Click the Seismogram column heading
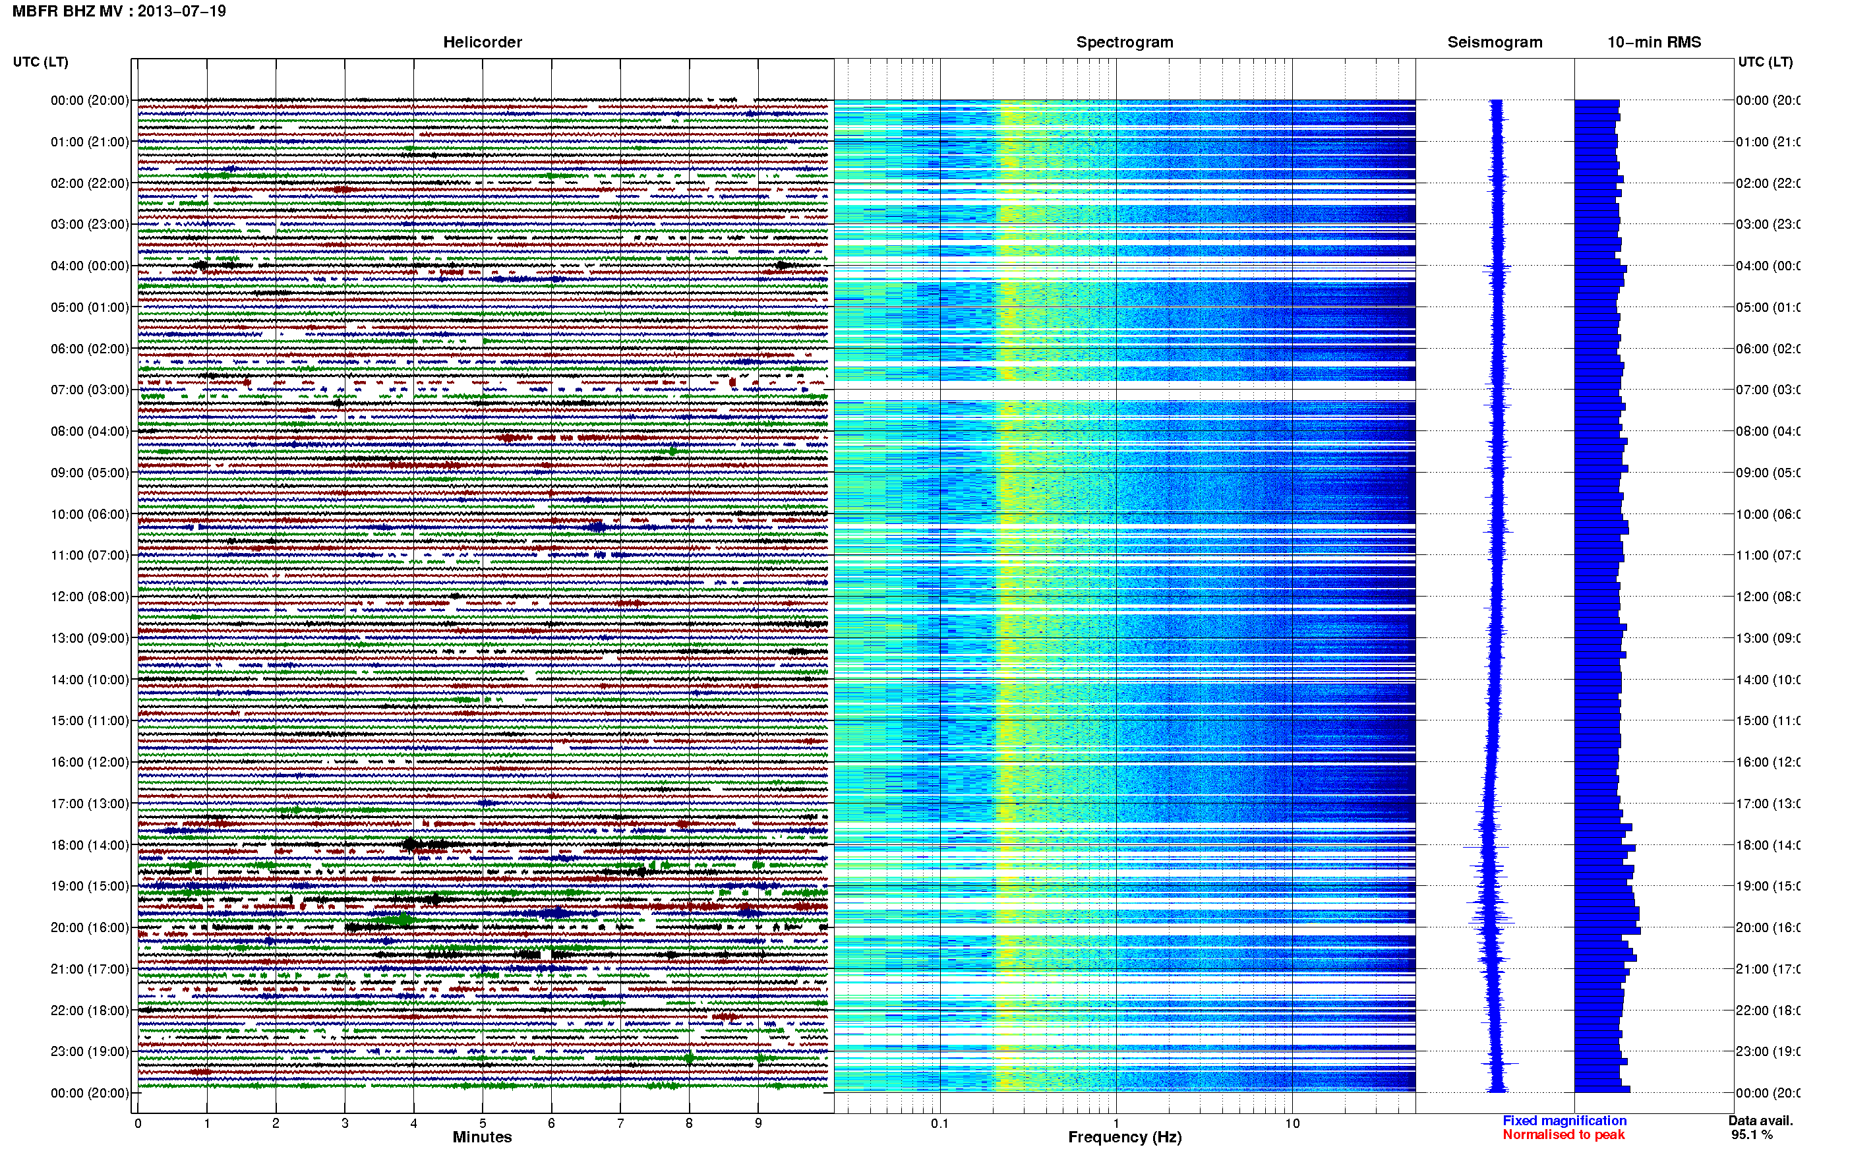Image resolution: width=1875 pixels, height=1172 pixels. 1495,42
